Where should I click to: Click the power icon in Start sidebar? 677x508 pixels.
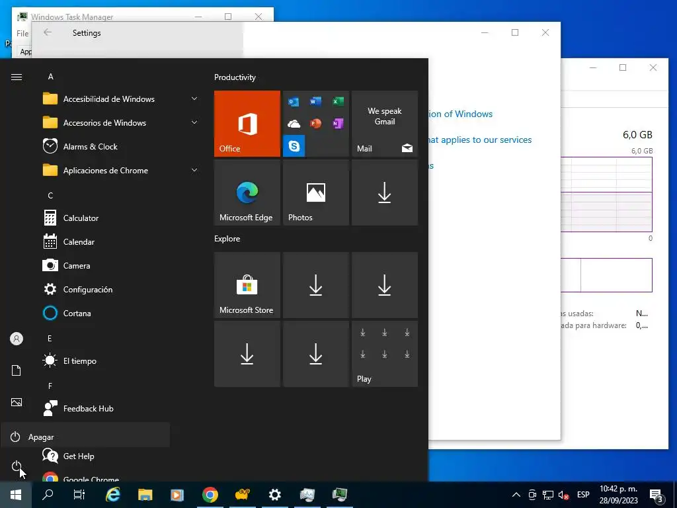pos(17,466)
